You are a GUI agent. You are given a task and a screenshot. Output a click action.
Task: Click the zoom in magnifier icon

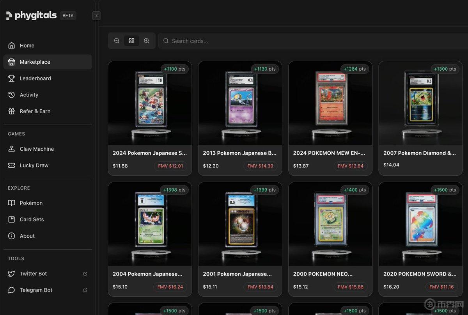[x=147, y=41]
